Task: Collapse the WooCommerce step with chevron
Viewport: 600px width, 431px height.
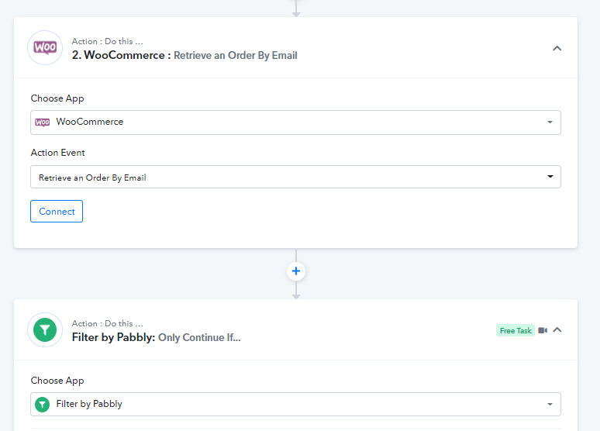Action: click(557, 48)
